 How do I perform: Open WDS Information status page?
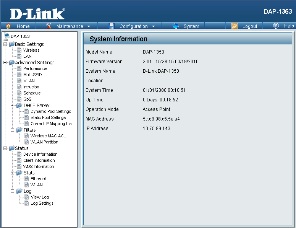(x=39, y=166)
